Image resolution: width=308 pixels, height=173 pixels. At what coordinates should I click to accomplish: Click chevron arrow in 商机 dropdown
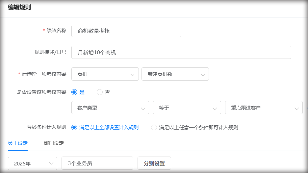[132, 75]
